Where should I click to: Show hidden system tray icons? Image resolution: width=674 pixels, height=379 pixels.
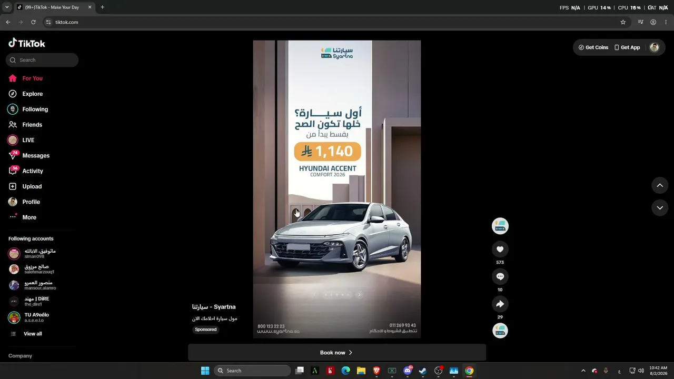point(583,371)
